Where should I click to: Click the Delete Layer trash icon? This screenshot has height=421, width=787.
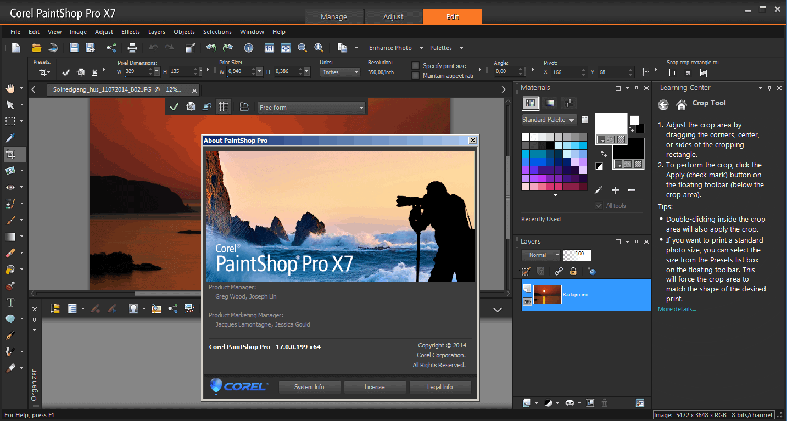coord(605,403)
